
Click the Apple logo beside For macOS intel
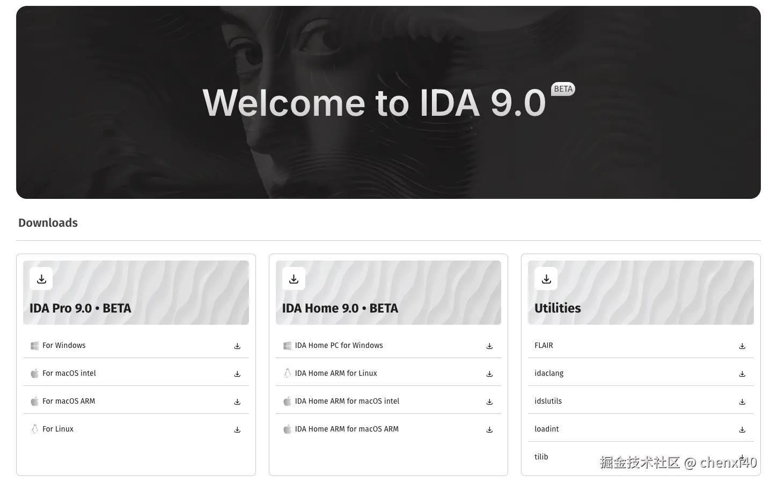pyautogui.click(x=35, y=373)
